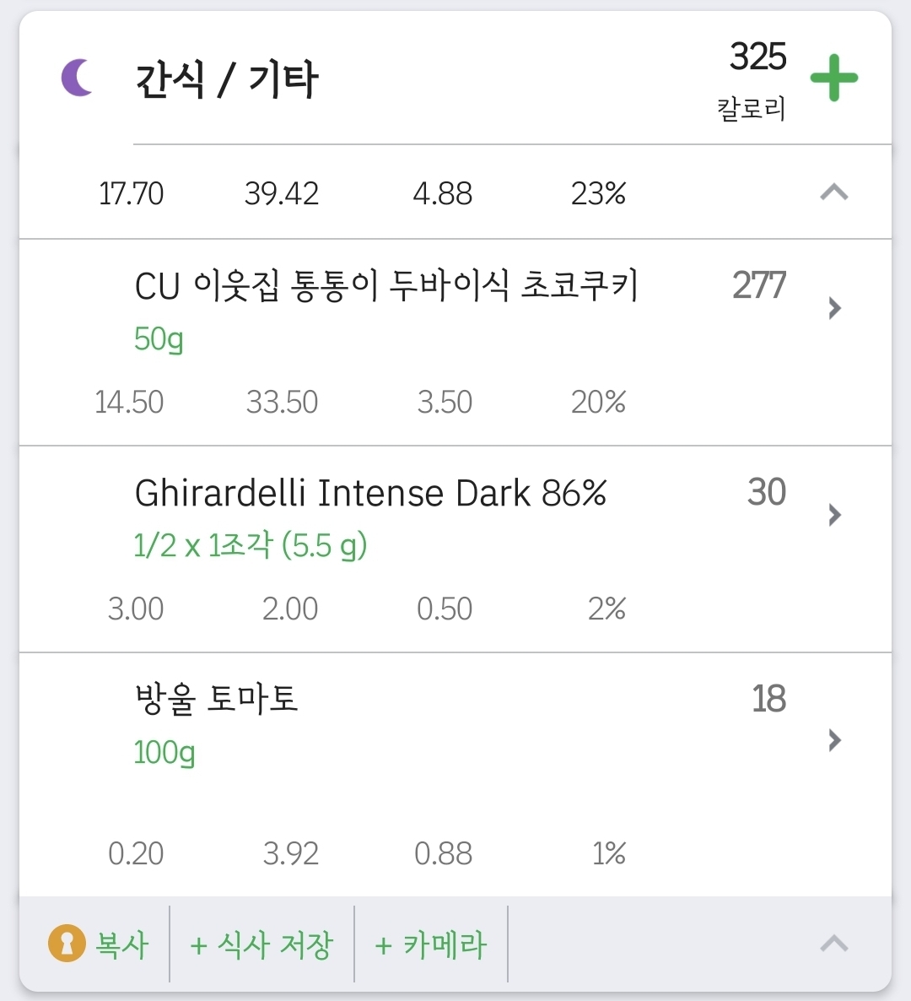The height and width of the screenshot is (1001, 911).
Task: Edit the 100g tomato serving size
Action: 164,752
